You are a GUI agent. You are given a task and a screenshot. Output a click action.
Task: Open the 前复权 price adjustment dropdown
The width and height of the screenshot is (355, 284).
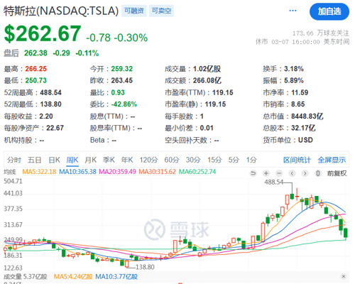click(x=337, y=173)
